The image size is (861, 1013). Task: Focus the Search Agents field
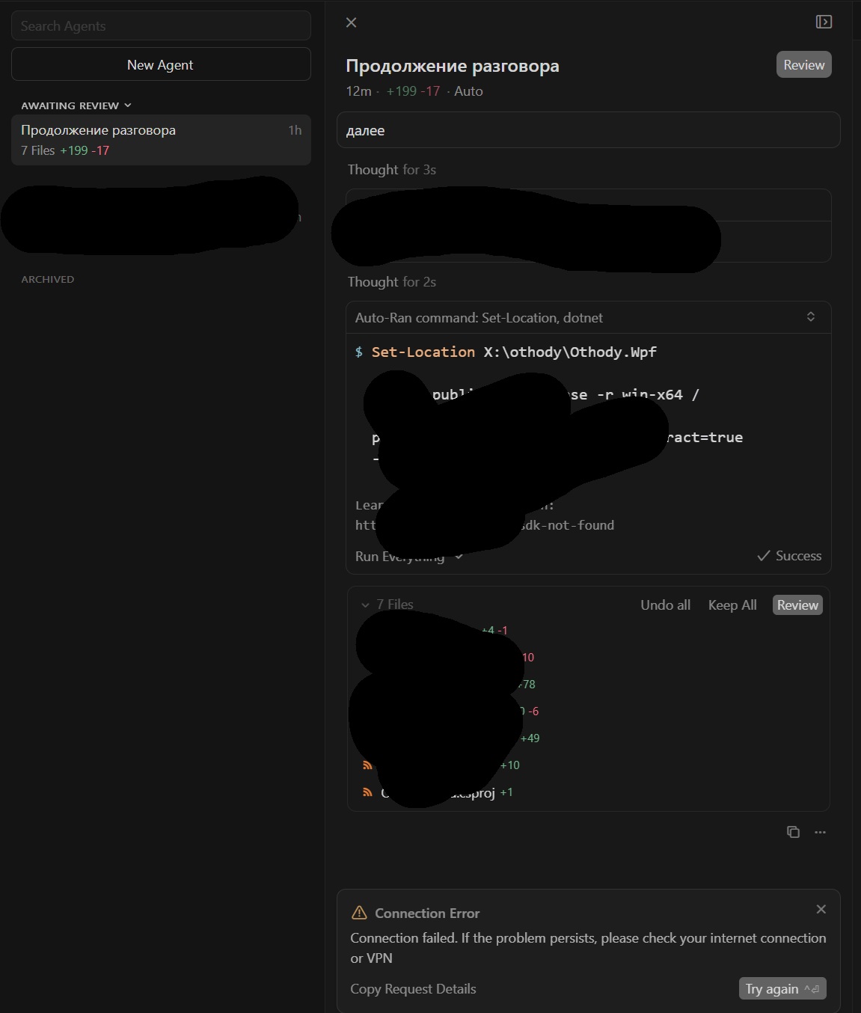point(161,25)
